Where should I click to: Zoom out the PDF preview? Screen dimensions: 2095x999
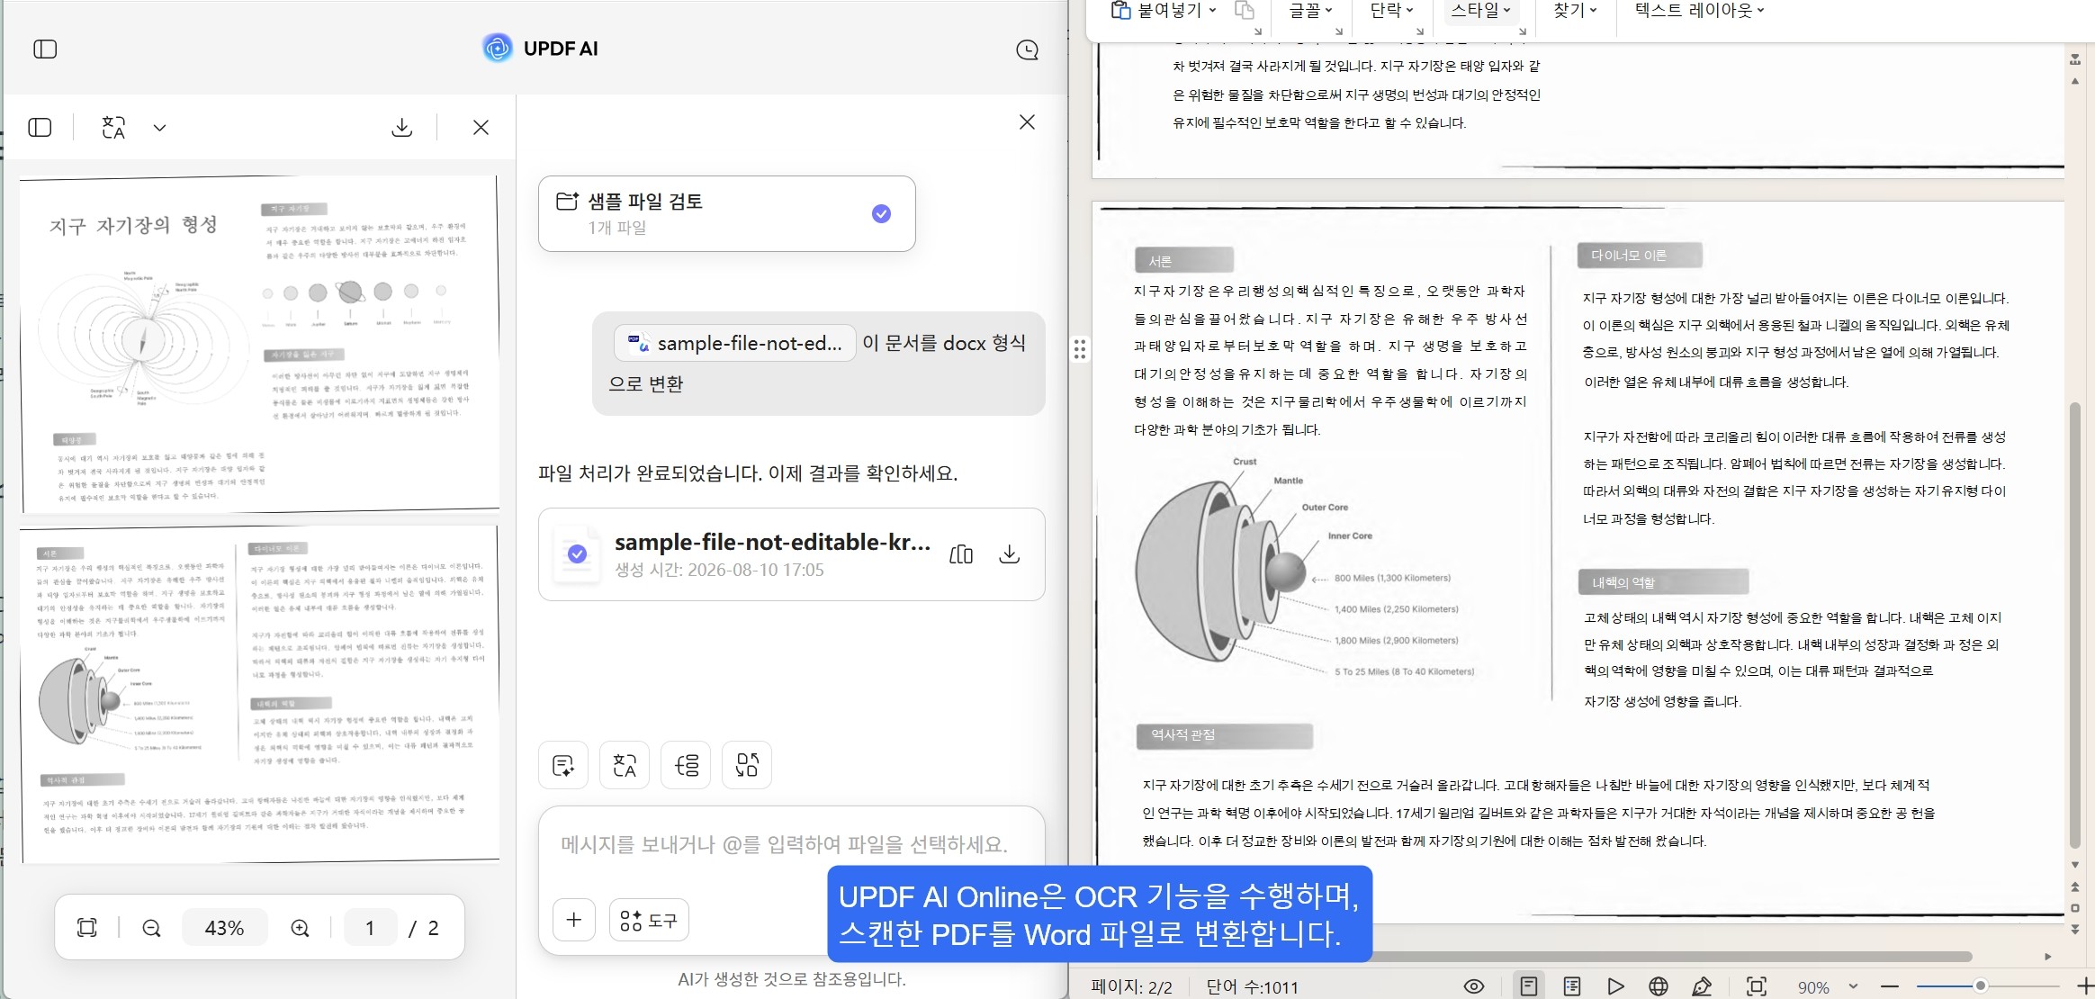(x=151, y=928)
